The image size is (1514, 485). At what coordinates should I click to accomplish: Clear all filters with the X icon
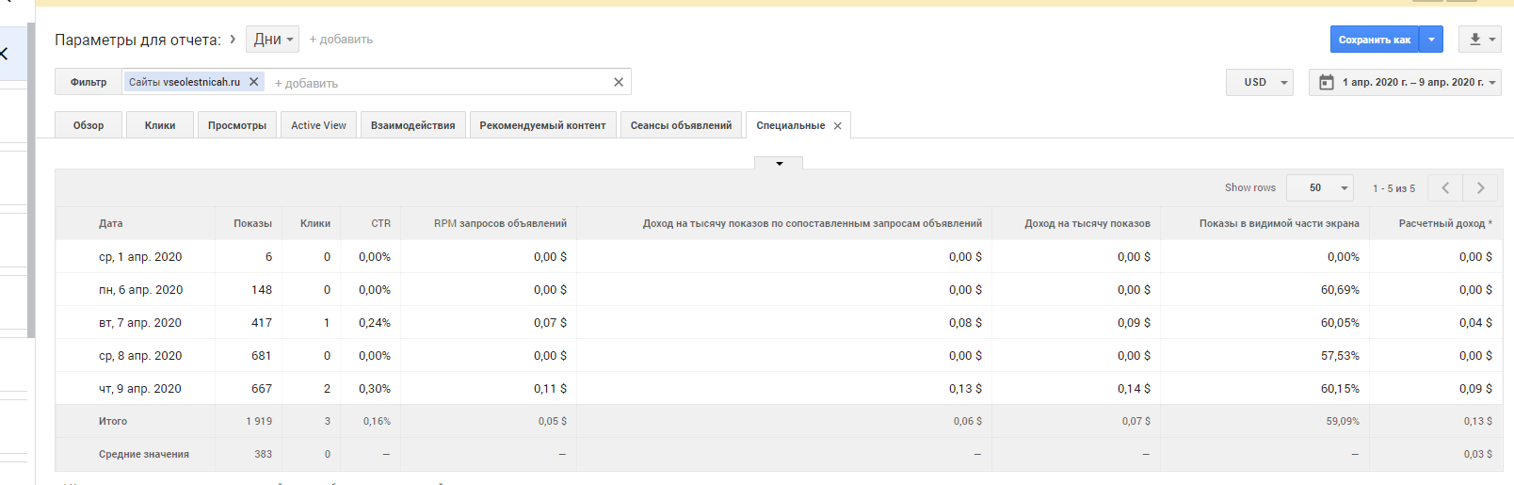point(619,83)
